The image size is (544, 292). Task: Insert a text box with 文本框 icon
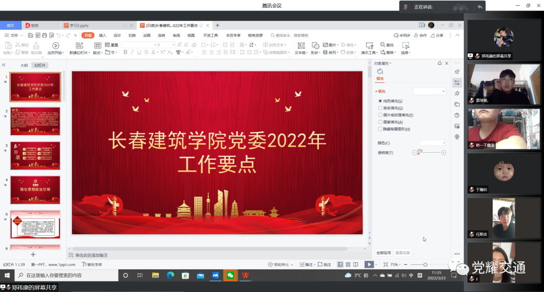click(x=300, y=45)
